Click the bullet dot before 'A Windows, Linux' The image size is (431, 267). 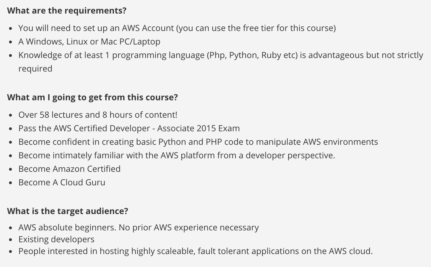(x=11, y=42)
